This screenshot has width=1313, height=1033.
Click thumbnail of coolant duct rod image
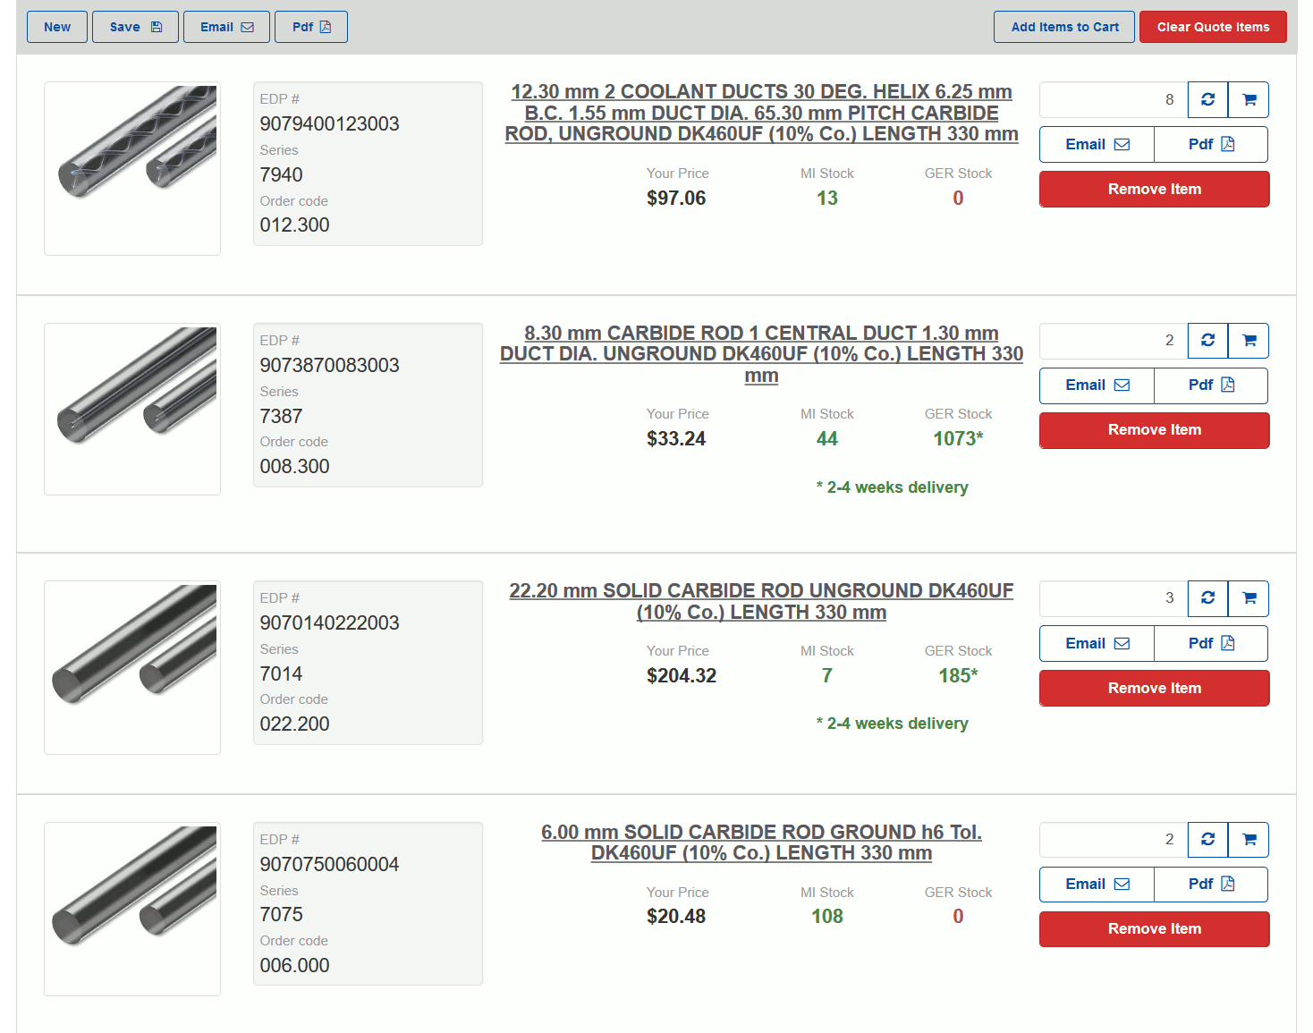[132, 168]
